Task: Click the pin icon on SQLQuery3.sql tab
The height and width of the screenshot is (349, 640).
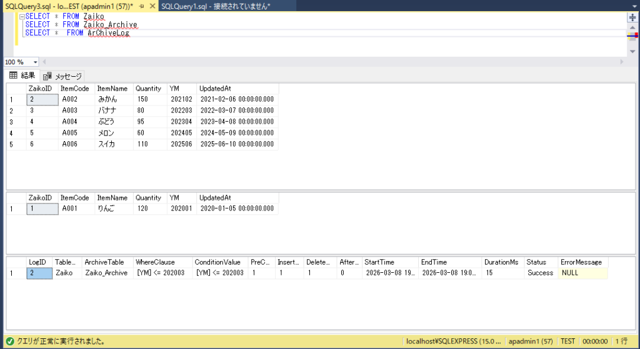Action: pos(142,6)
